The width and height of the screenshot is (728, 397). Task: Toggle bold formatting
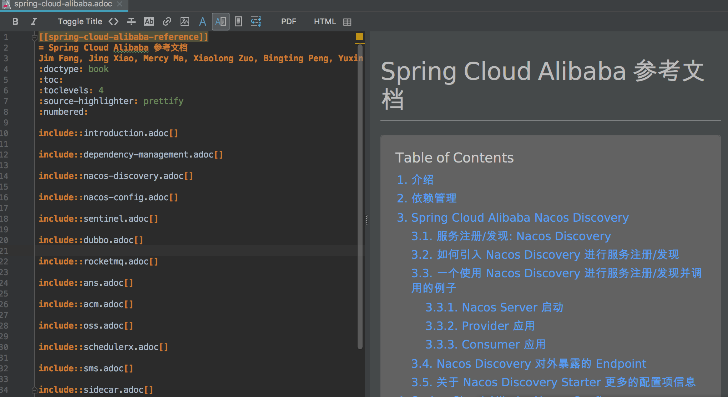(15, 21)
